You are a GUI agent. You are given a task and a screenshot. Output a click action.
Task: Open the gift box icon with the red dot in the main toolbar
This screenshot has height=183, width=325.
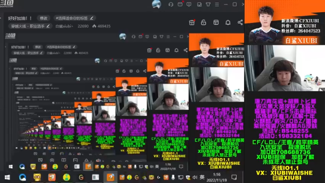tap(192, 22)
